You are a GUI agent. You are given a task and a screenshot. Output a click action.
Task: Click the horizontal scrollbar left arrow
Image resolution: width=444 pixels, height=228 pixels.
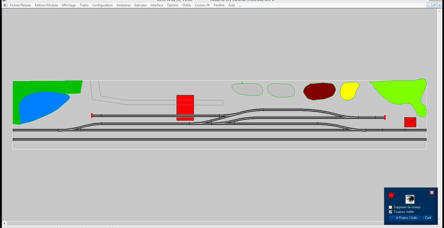pyautogui.click(x=4, y=224)
